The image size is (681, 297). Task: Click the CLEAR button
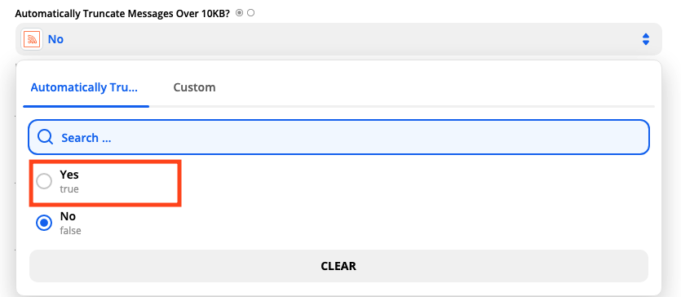(338, 266)
